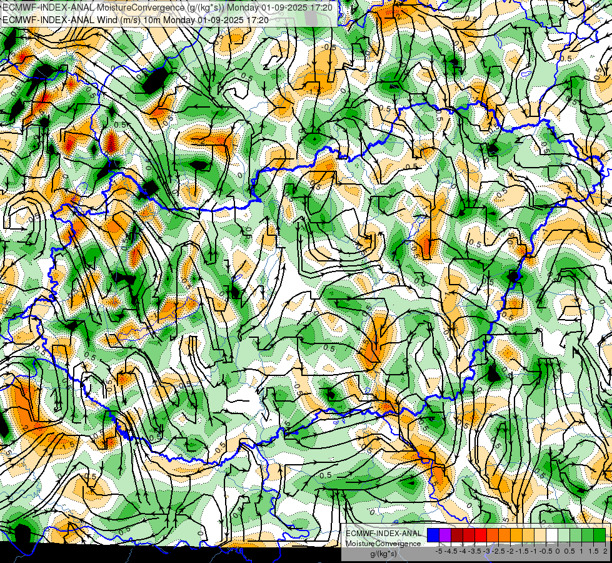Pick the swatch between -3 and -2.5
Screen dimensions: 612x563
[493, 535]
